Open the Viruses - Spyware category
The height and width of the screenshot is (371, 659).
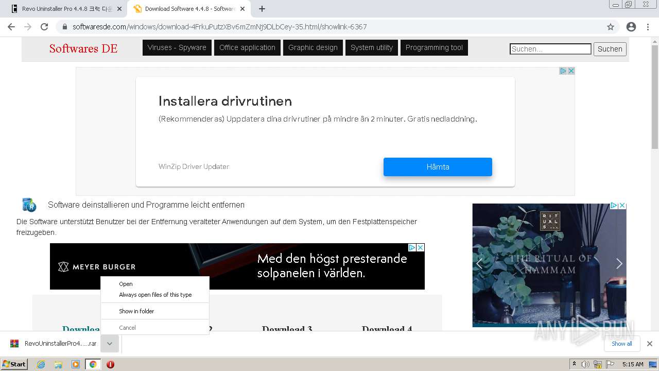tap(177, 47)
